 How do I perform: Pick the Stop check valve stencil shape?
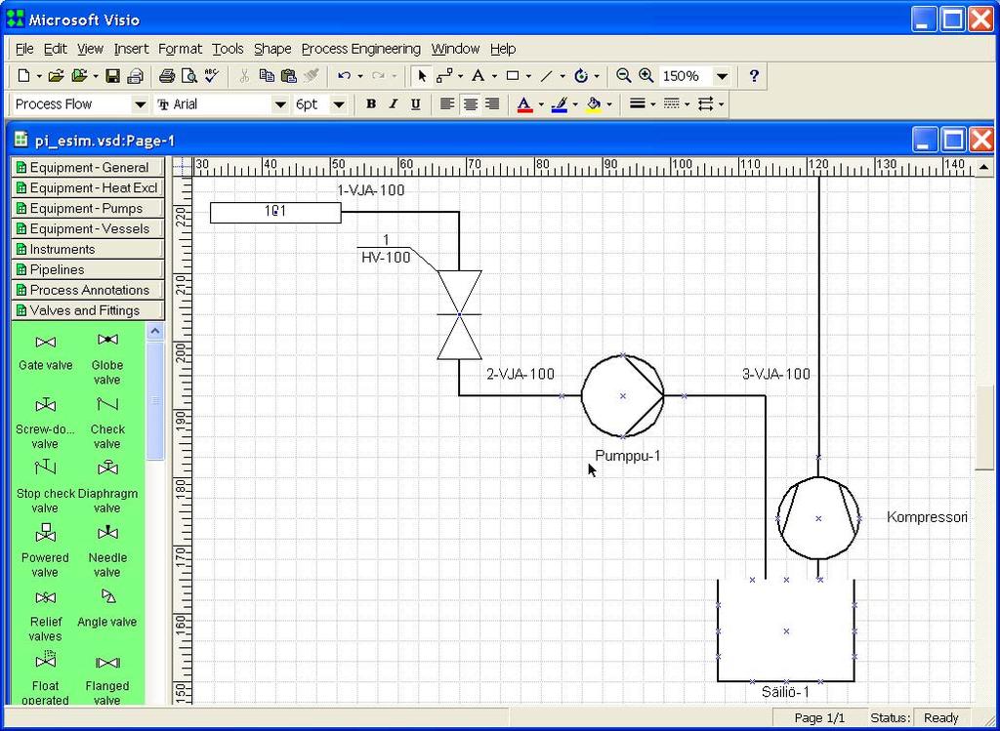45,488
